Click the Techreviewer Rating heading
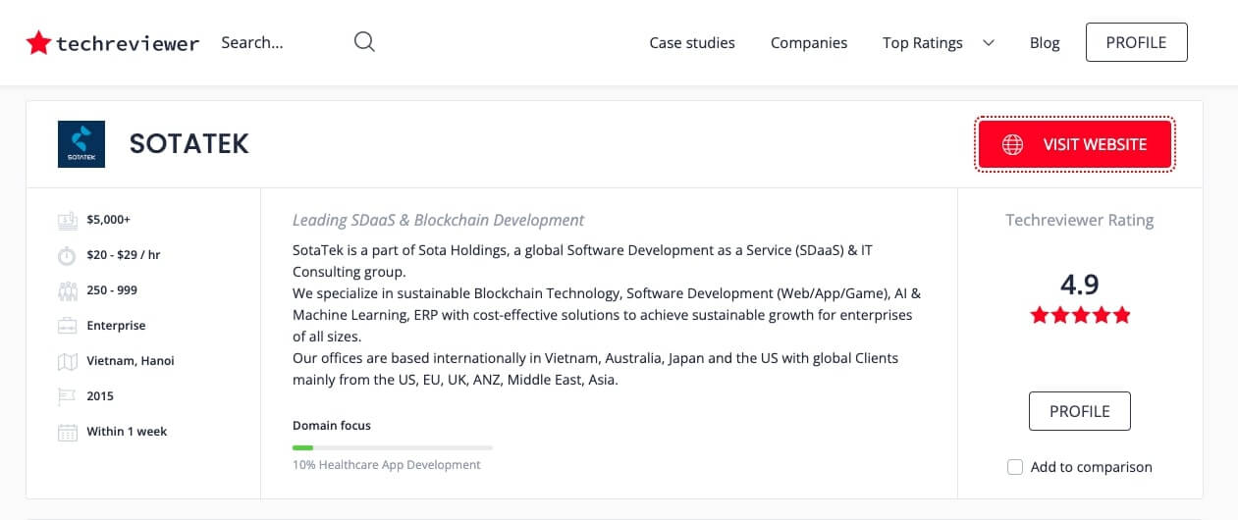Viewport: 1238px width, 520px height. pos(1080,220)
